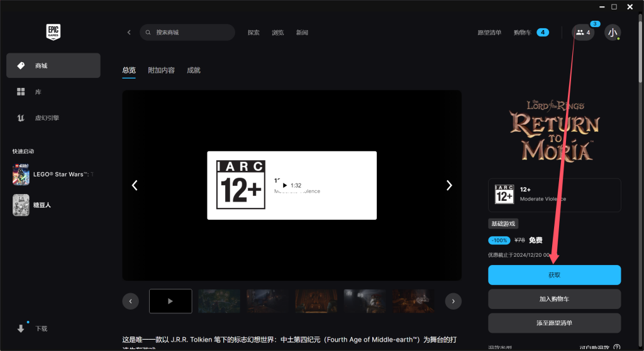Page the thumbnail strip forward
The image size is (644, 351).
[453, 301]
